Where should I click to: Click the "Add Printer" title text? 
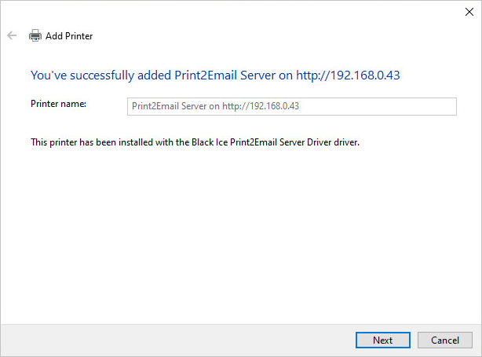tap(69, 36)
